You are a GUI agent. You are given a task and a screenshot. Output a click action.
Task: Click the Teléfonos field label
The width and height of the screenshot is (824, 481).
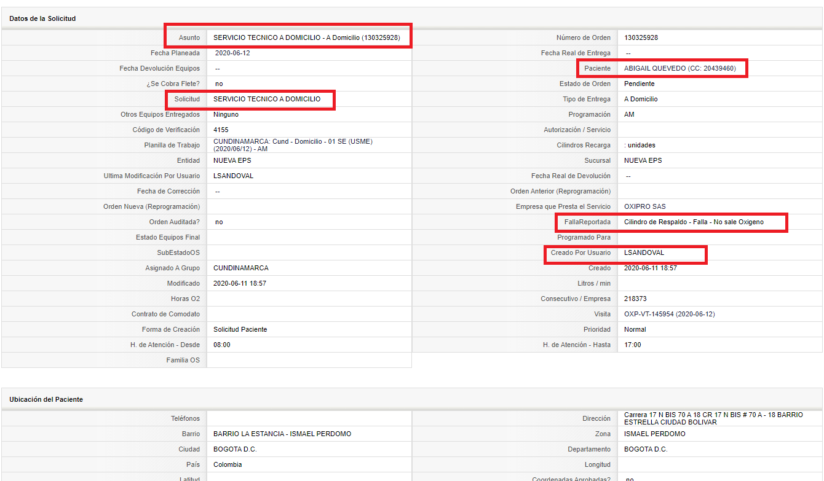click(x=185, y=418)
